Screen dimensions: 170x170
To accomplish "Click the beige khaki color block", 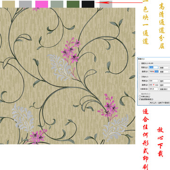I will (x=8, y=4).
